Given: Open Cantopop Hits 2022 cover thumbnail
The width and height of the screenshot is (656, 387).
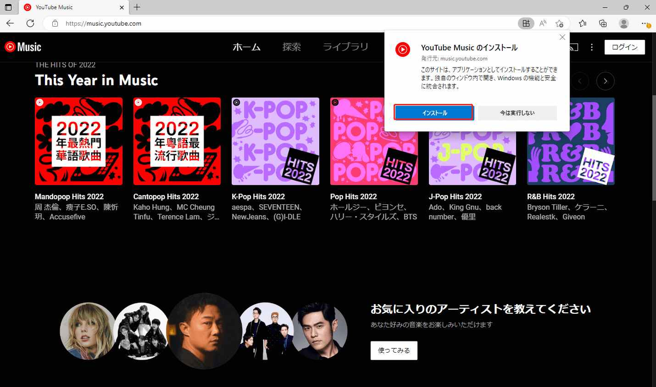Looking at the screenshot, I should pyautogui.click(x=177, y=141).
